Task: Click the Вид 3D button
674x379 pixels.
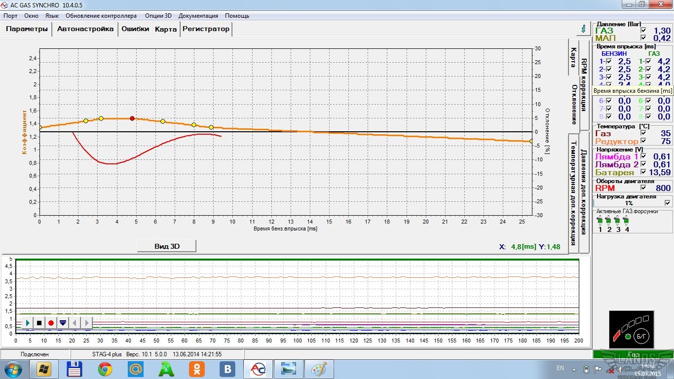Action: coord(167,246)
